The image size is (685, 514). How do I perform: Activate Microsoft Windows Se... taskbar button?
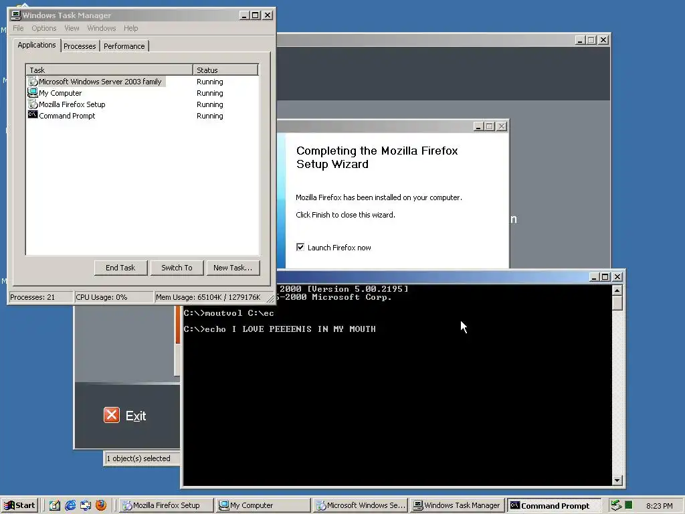pyautogui.click(x=361, y=505)
